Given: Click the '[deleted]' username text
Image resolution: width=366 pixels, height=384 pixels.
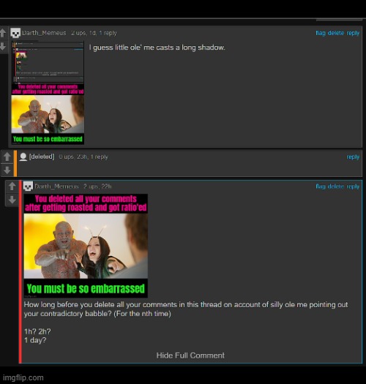Looking at the screenshot, I should point(42,157).
